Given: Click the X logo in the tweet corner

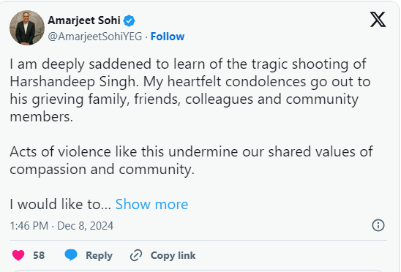Looking at the screenshot, I should pyautogui.click(x=378, y=20).
